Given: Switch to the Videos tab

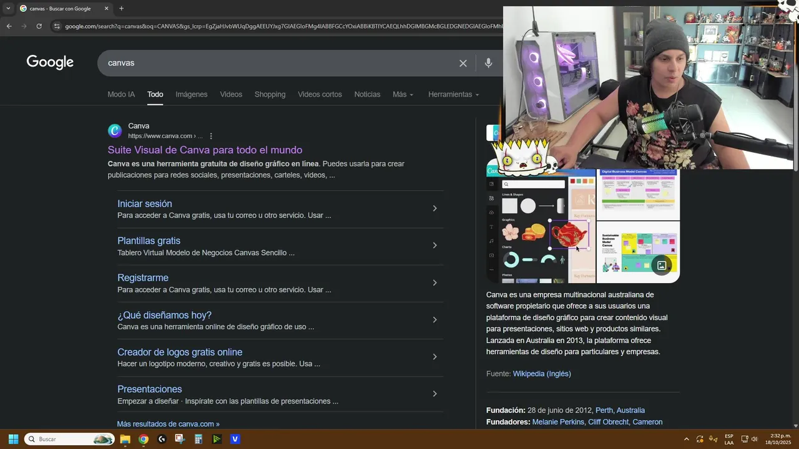Looking at the screenshot, I should click(231, 94).
